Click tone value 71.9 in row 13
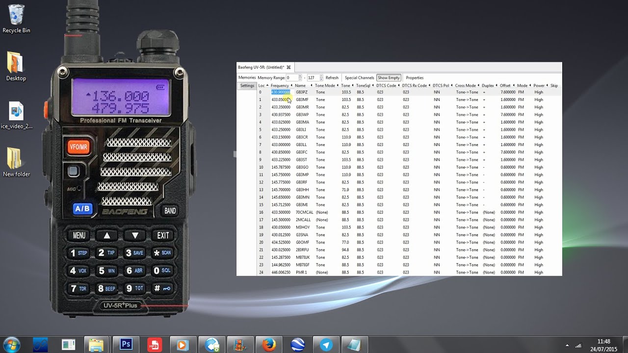The height and width of the screenshot is (353, 628). 345,190
